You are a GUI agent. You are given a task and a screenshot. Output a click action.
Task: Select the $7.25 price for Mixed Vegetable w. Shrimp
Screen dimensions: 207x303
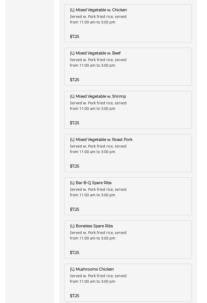pyautogui.click(x=74, y=123)
